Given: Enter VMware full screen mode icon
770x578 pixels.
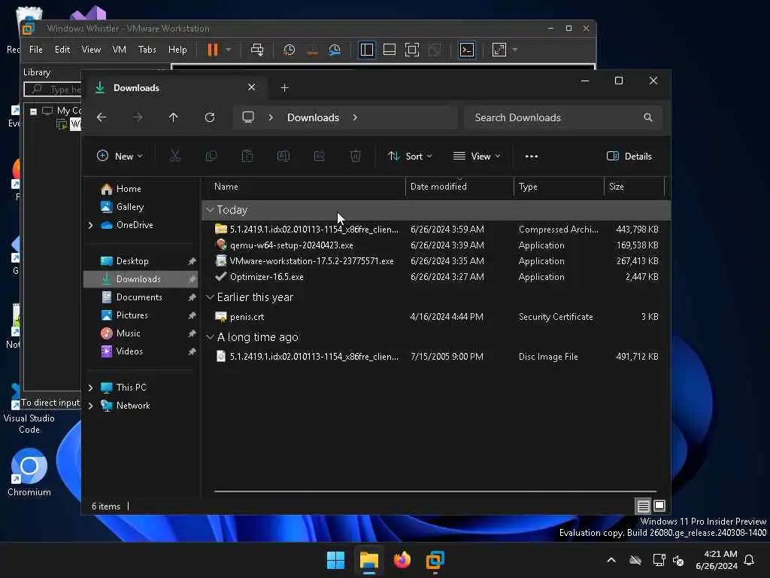Looking at the screenshot, I should pos(412,50).
